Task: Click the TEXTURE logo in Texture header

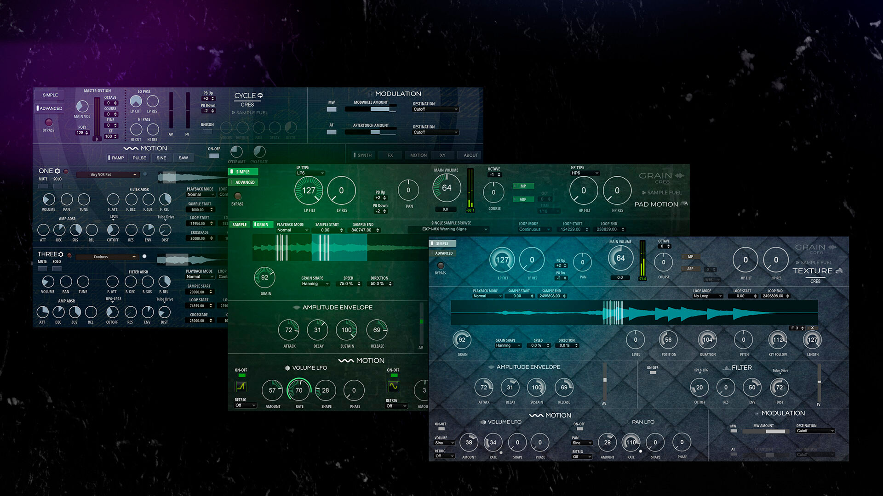Action: pyautogui.click(x=817, y=271)
